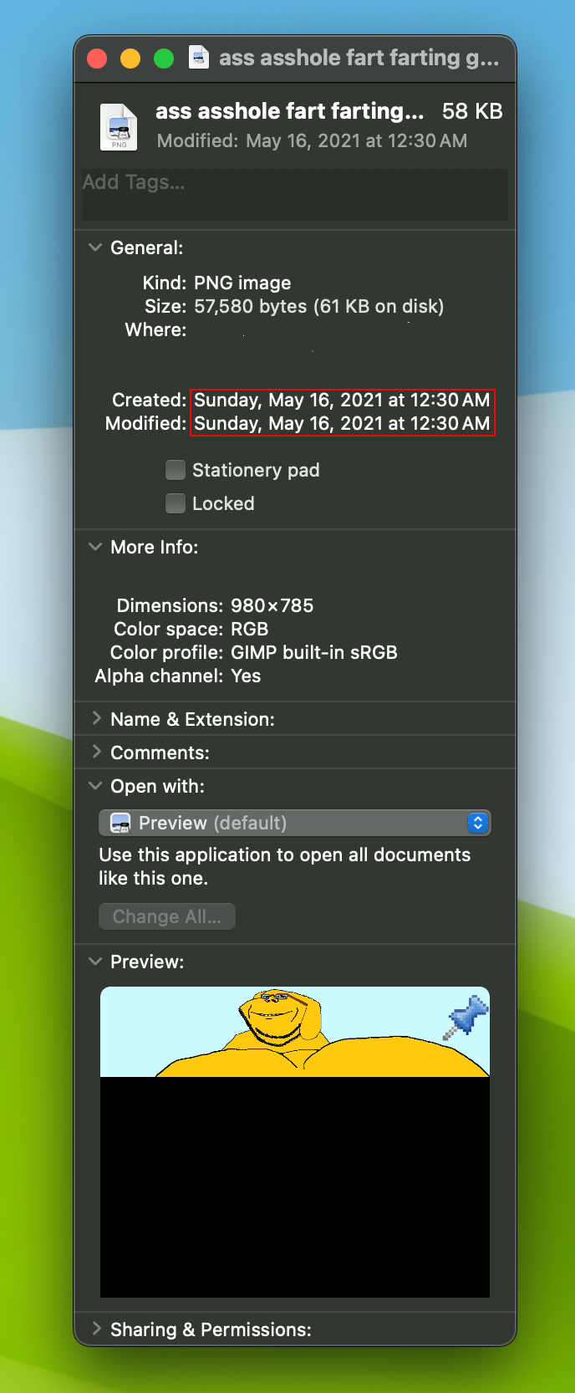Collapse the More Info section
Screen dimensions: 575x1393
coord(95,547)
